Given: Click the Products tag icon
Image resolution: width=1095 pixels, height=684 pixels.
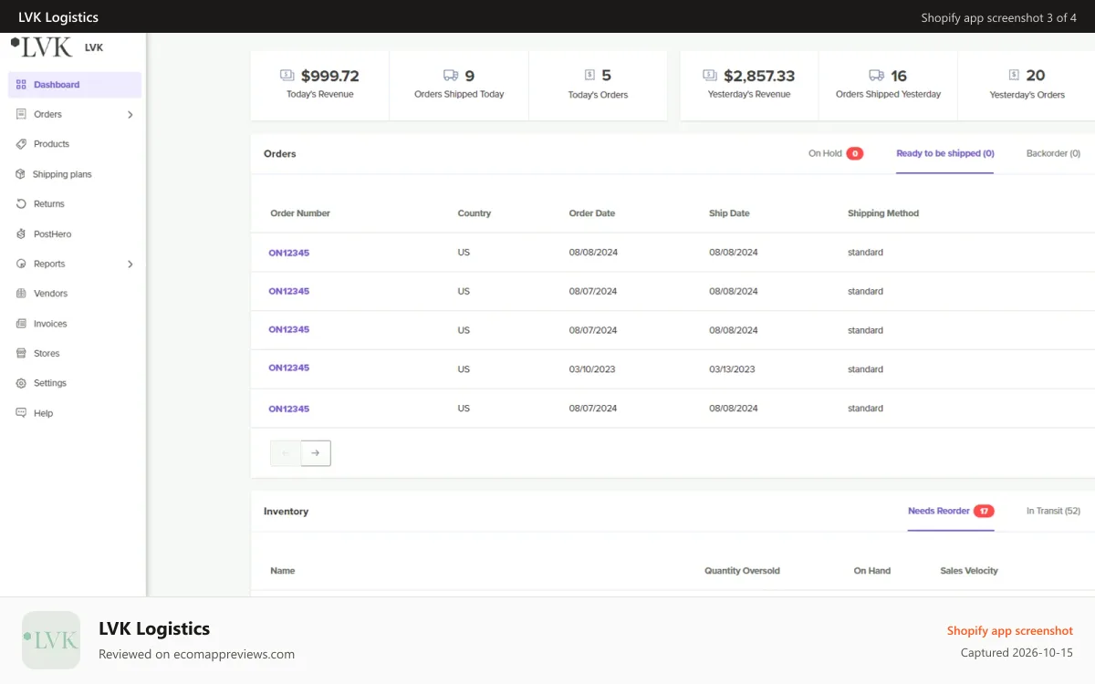Looking at the screenshot, I should pyautogui.click(x=21, y=144).
